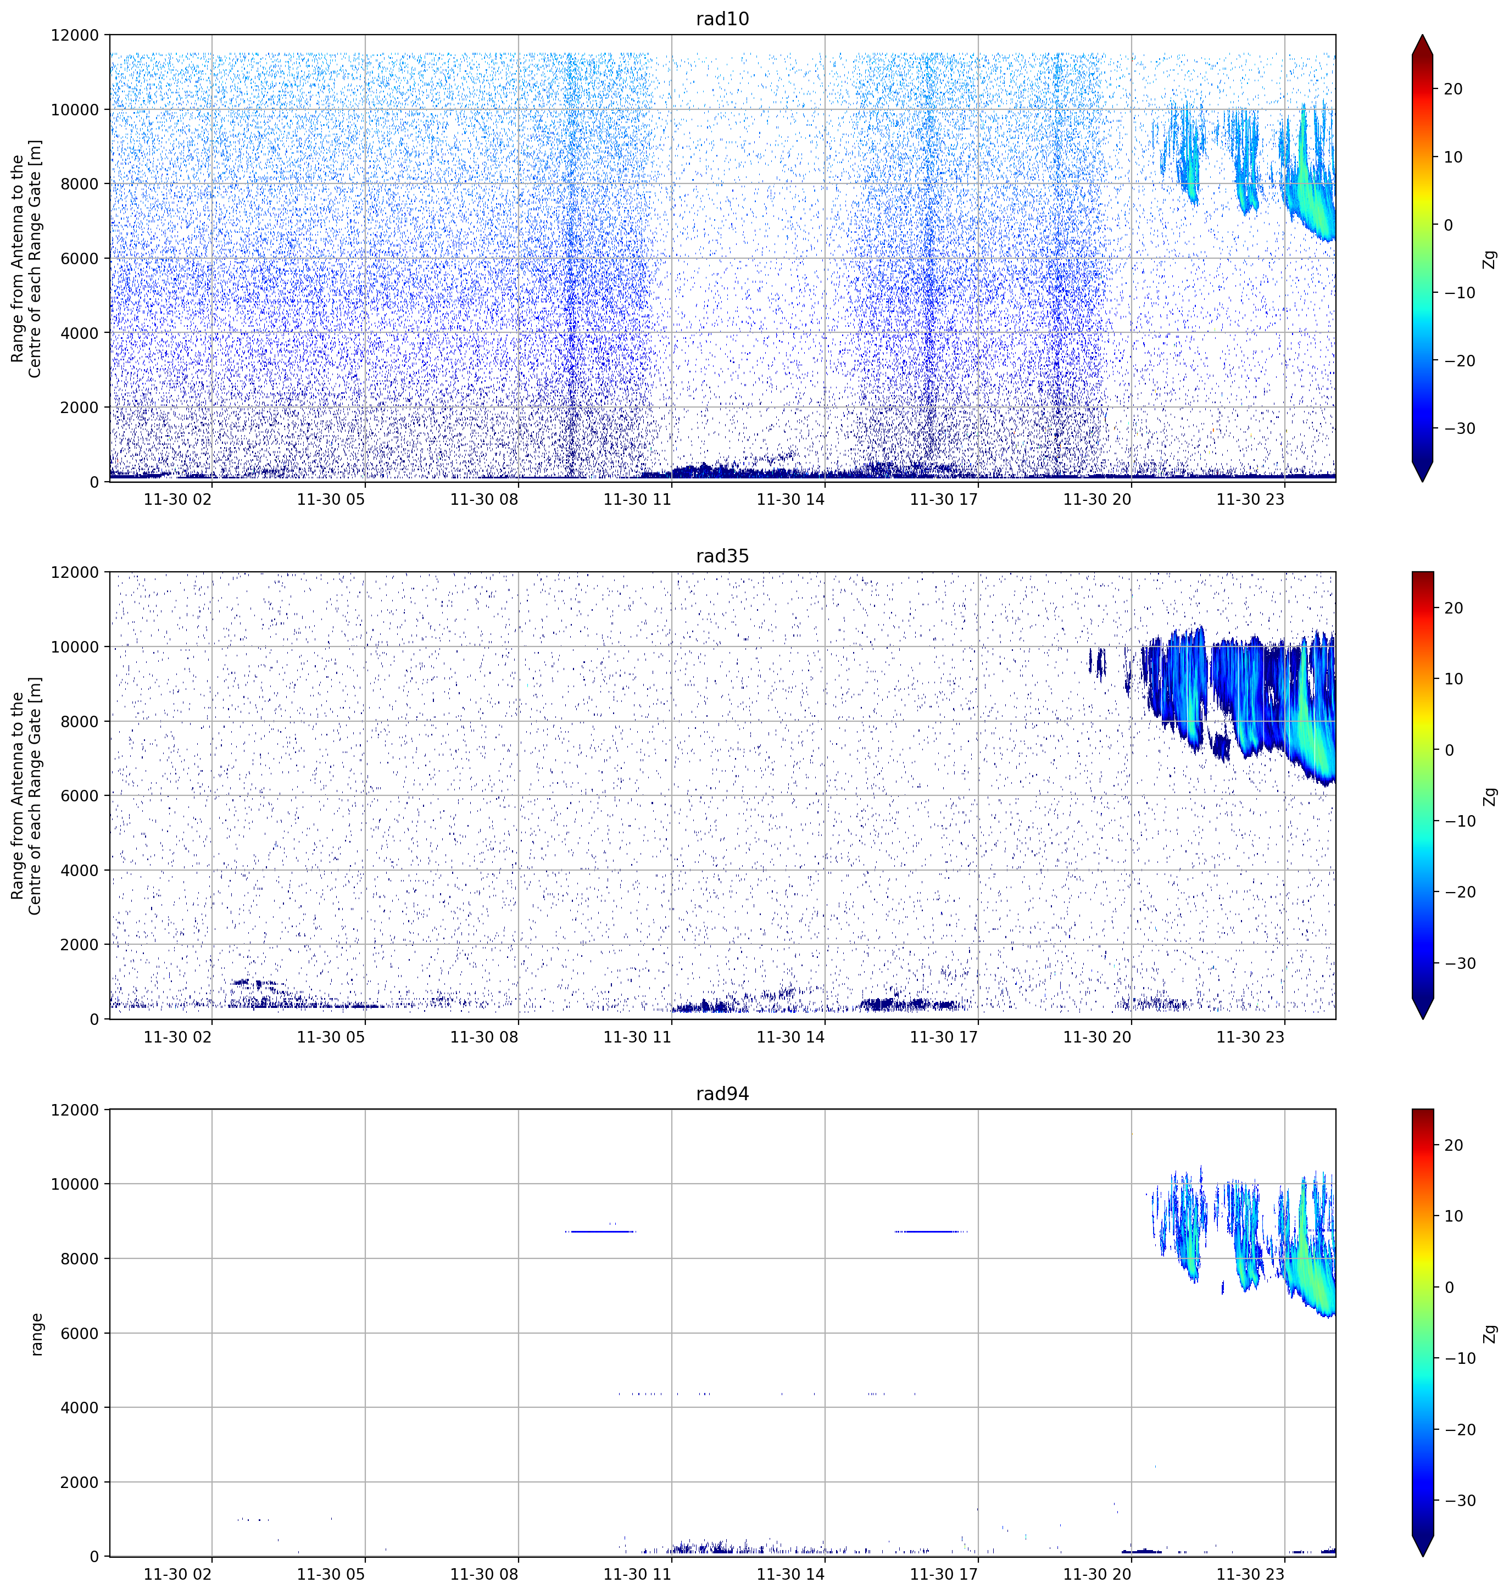The image size is (1509, 1594).
Task: Click the 6000 y-tick of rad35
Action: tap(80, 796)
